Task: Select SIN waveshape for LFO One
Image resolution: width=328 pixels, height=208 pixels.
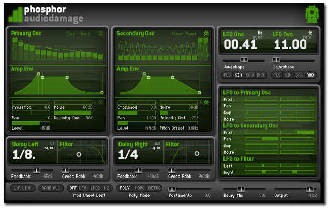Action: [x=238, y=75]
